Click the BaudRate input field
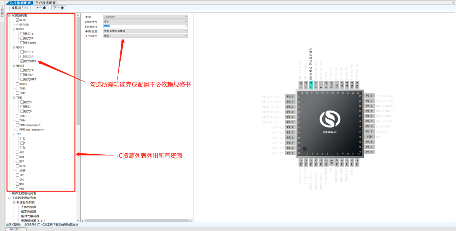 pyautogui.click(x=145, y=26)
